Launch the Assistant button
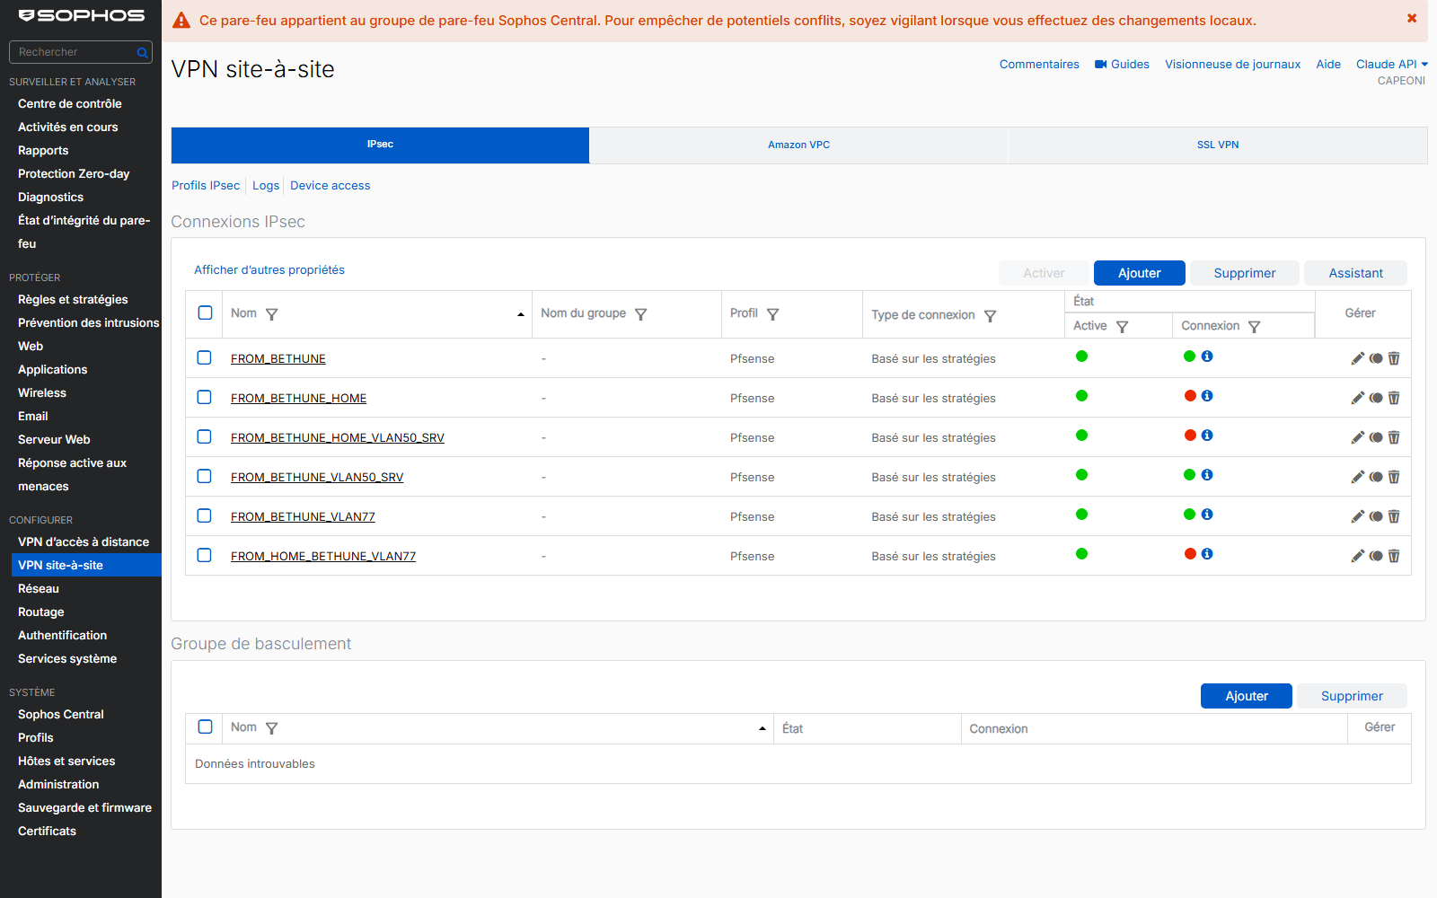Viewport: 1437px width, 898px height. coord(1355,273)
